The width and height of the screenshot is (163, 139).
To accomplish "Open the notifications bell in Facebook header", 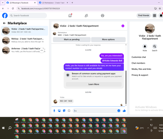I will click(x=161, y=16).
